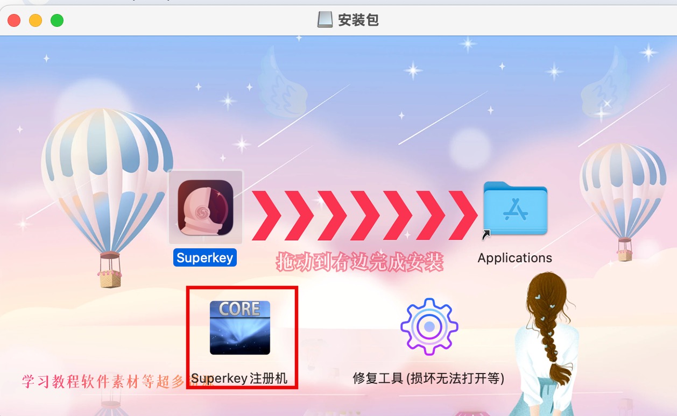Select the CORE keygen icon
This screenshot has height=416, width=677.
240,327
